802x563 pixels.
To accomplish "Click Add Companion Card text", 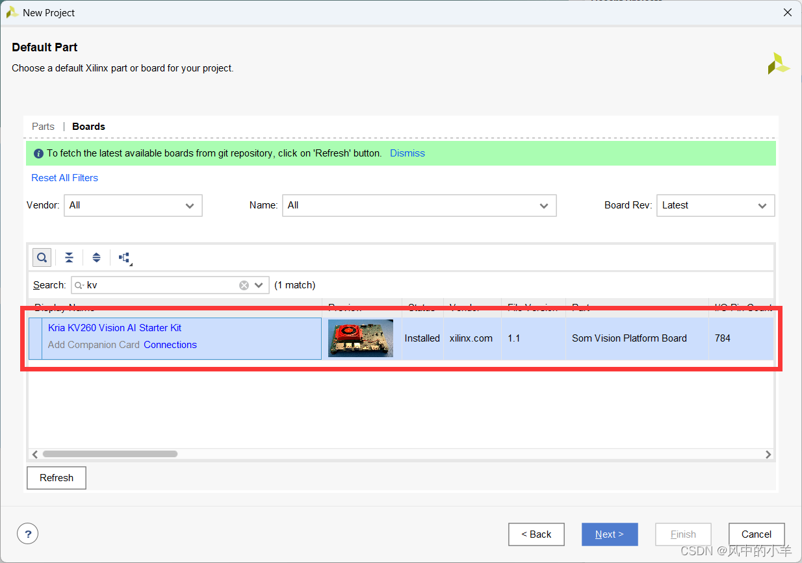I will (94, 345).
